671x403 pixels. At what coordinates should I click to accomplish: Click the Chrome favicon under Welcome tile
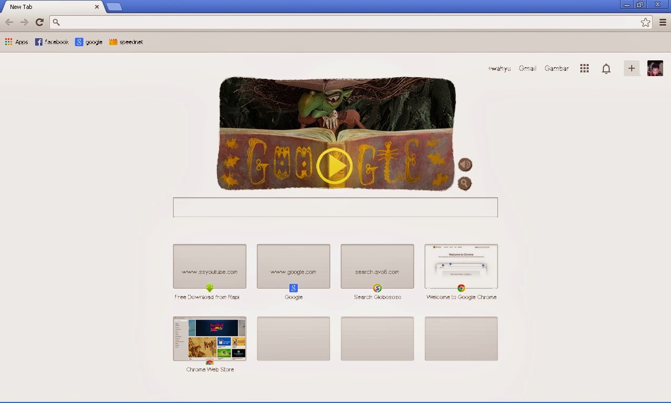coord(461,288)
